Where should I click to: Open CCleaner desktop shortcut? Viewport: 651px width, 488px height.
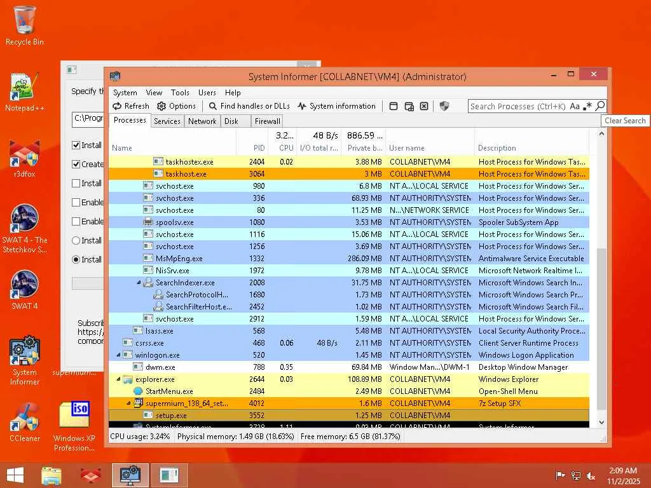coord(25,423)
